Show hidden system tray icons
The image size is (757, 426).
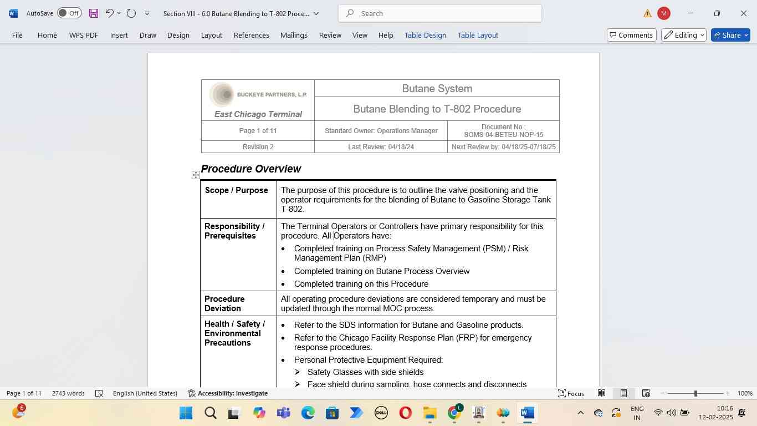(x=580, y=413)
